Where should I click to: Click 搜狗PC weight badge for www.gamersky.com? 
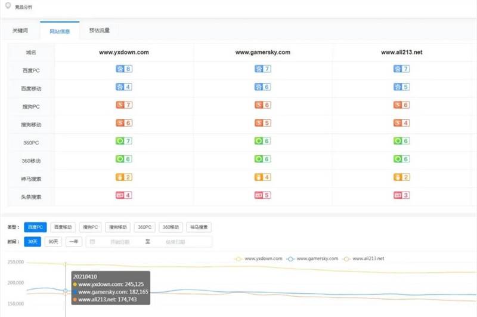263,104
